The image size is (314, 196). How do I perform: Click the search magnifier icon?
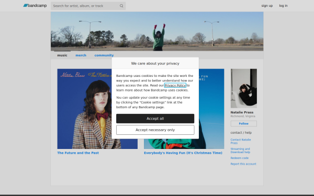pyautogui.click(x=121, y=6)
